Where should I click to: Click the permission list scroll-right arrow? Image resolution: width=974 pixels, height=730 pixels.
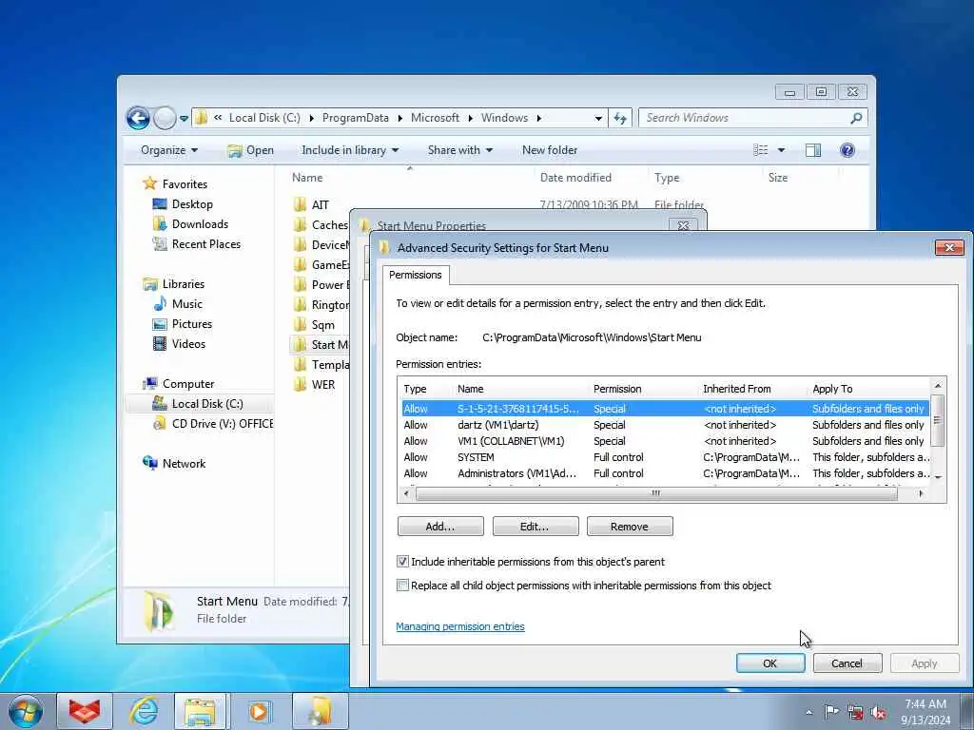[x=921, y=493]
